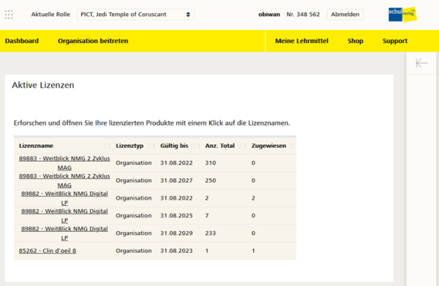This screenshot has width=439, height=286.
Task: Open Weitblick NMG 2.Zyklus MAG valid until 2022
Action: click(64, 163)
